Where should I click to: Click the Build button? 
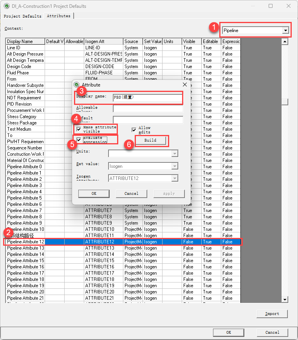coord(150,140)
